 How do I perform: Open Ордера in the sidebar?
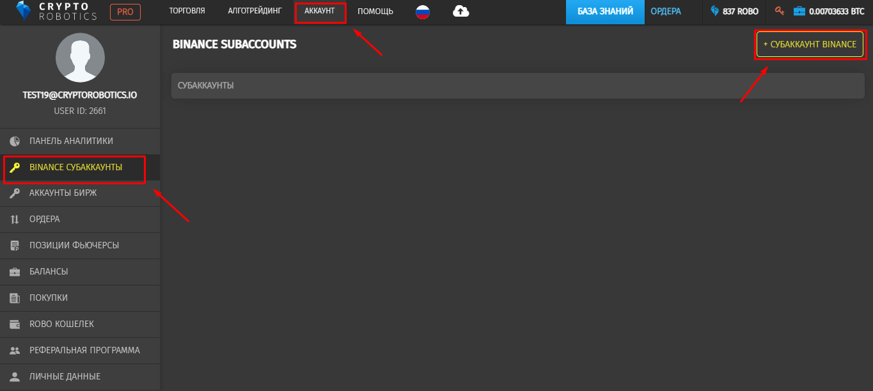80,219
